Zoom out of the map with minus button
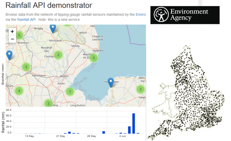The image size is (231, 141). [12, 39]
